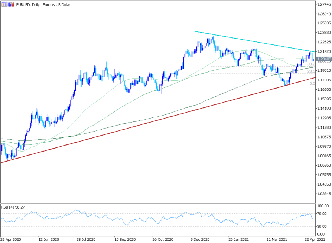Click the 22 Apr 2021 date label

[315, 239]
